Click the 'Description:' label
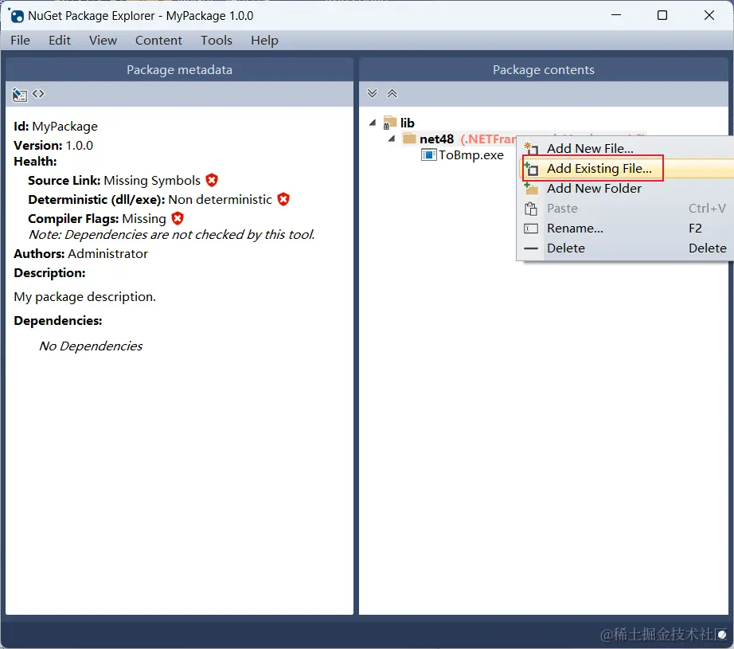The image size is (734, 649). (49, 273)
